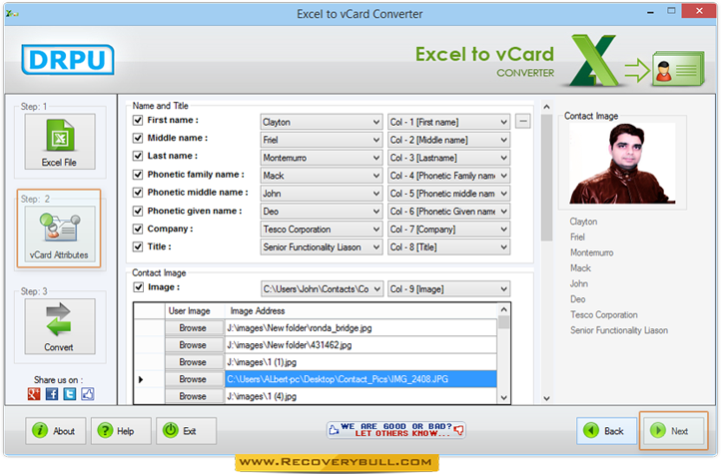Viewport: 721px width, 474px height.
Task: Uncheck the Company checkbox
Action: pos(138,229)
